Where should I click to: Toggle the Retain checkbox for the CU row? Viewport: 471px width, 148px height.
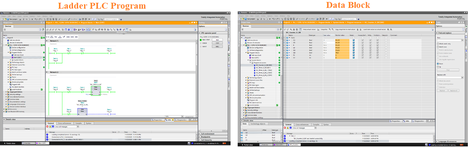(x=354, y=40)
